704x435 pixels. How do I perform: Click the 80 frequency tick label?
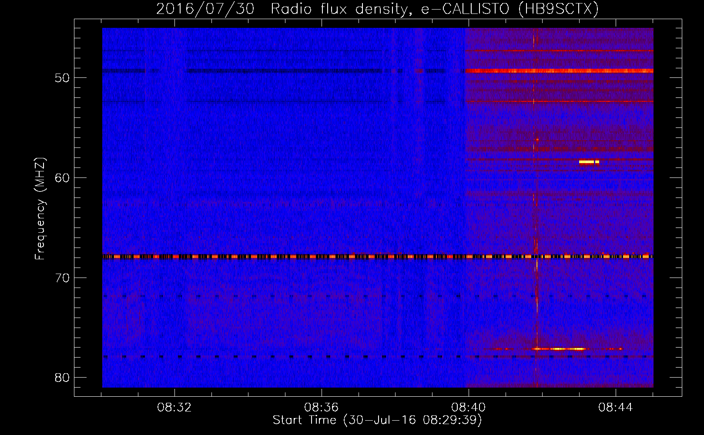coord(62,378)
